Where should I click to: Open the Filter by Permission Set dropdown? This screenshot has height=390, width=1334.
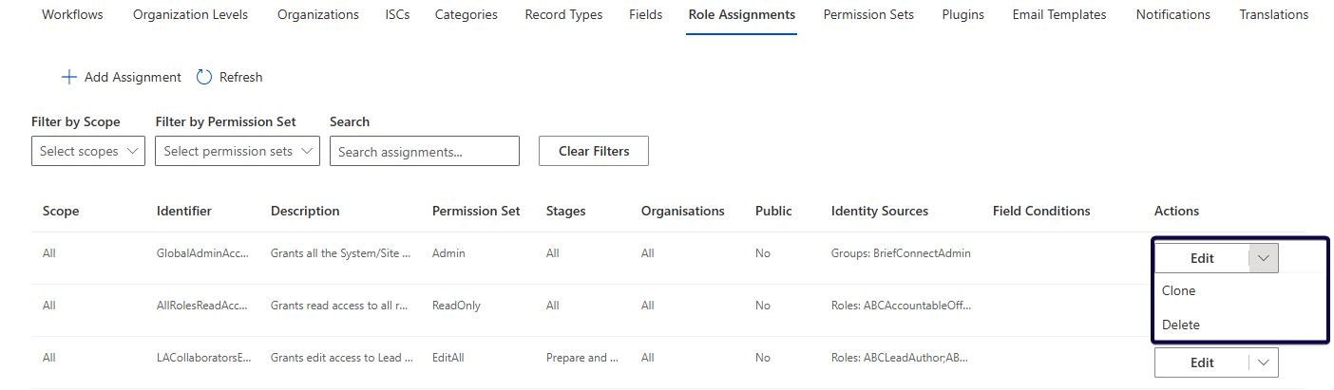237,151
